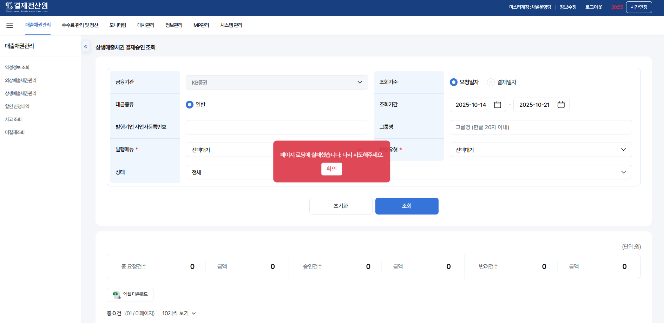The height and width of the screenshot is (323, 664).
Task: Click 마스터계정:채널운영팀 account text
Action: (x=530, y=7)
